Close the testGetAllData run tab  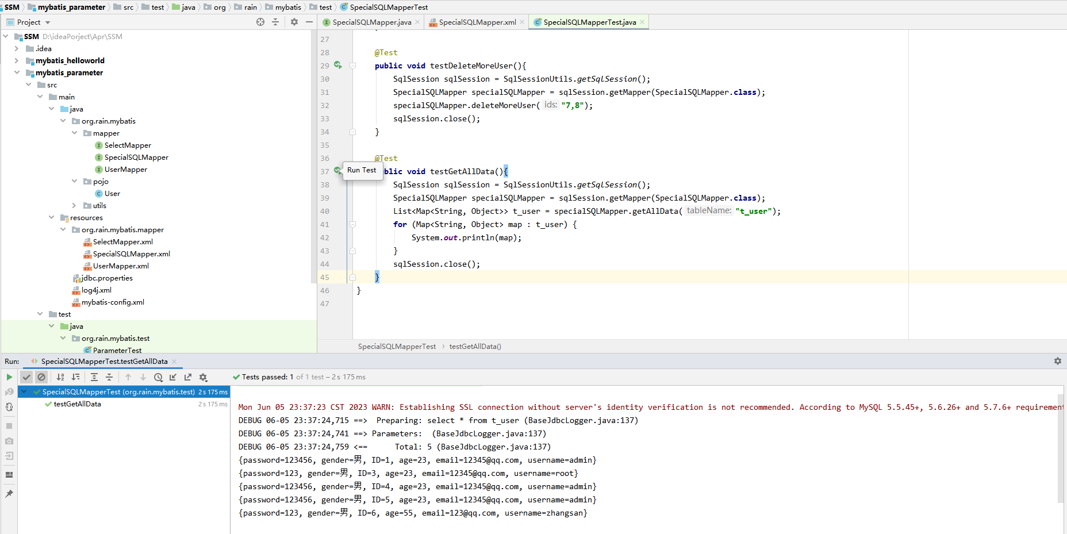click(174, 362)
